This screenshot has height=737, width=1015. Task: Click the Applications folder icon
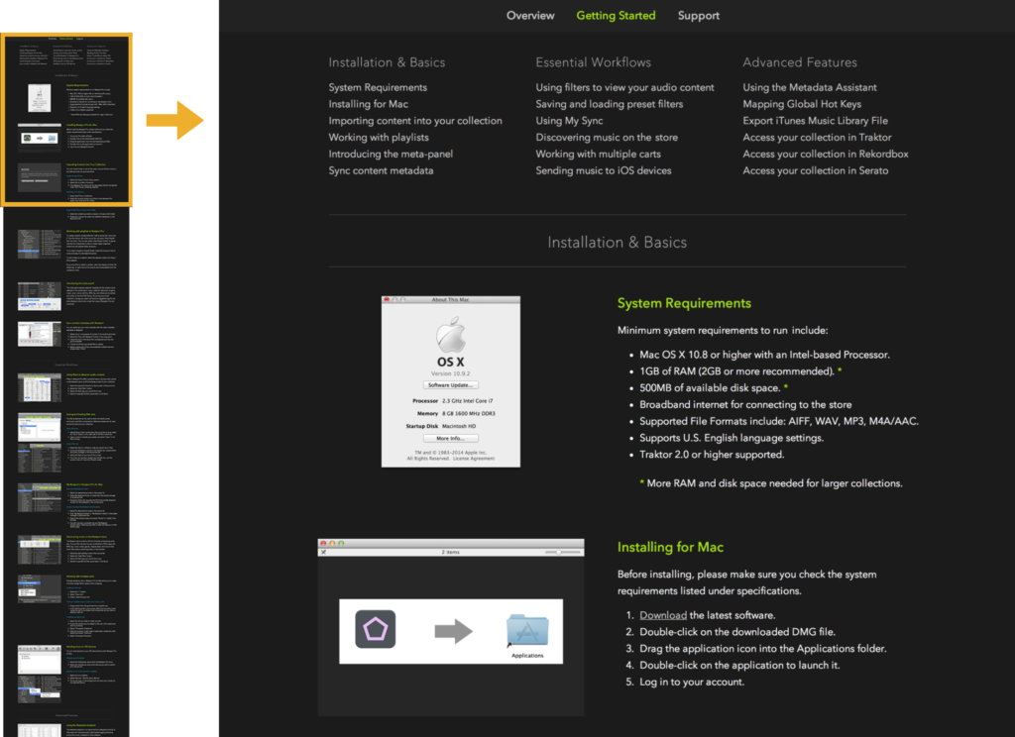pyautogui.click(x=526, y=631)
